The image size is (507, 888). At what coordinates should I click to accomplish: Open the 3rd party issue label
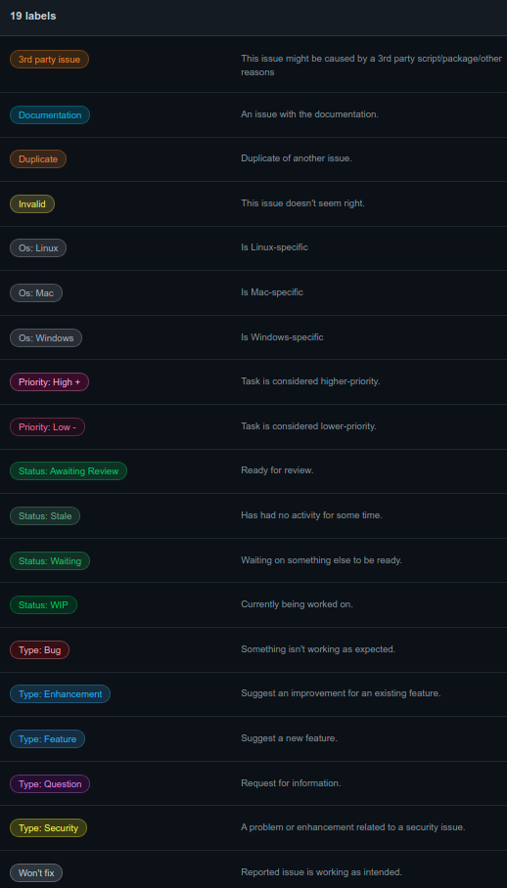(49, 60)
